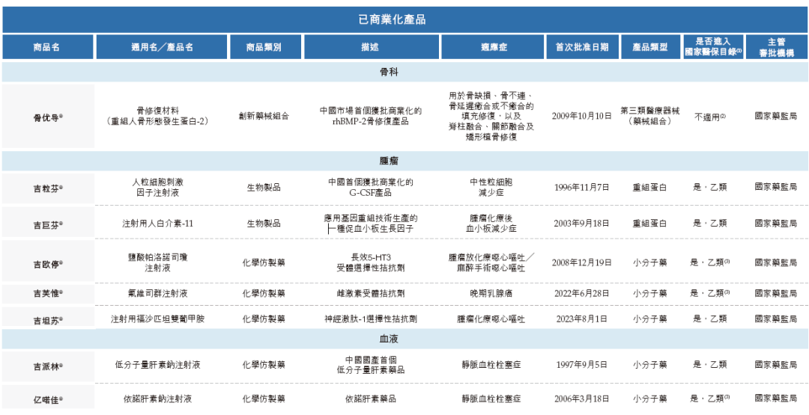Select product name '骨优导'
Image resolution: width=809 pixels, height=415 pixels.
coord(47,117)
